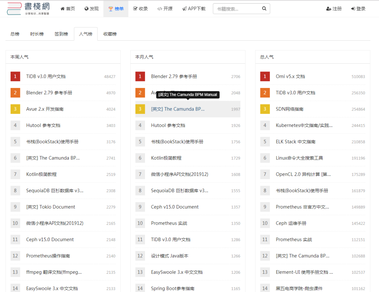Click the 总人气 panel heading
The width and height of the screenshot is (379, 292).
[x=267, y=57]
